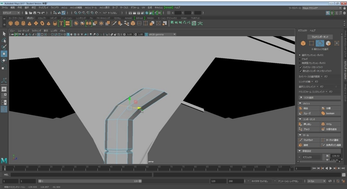Open the モデリング menu set dropdown

coord(11,13)
